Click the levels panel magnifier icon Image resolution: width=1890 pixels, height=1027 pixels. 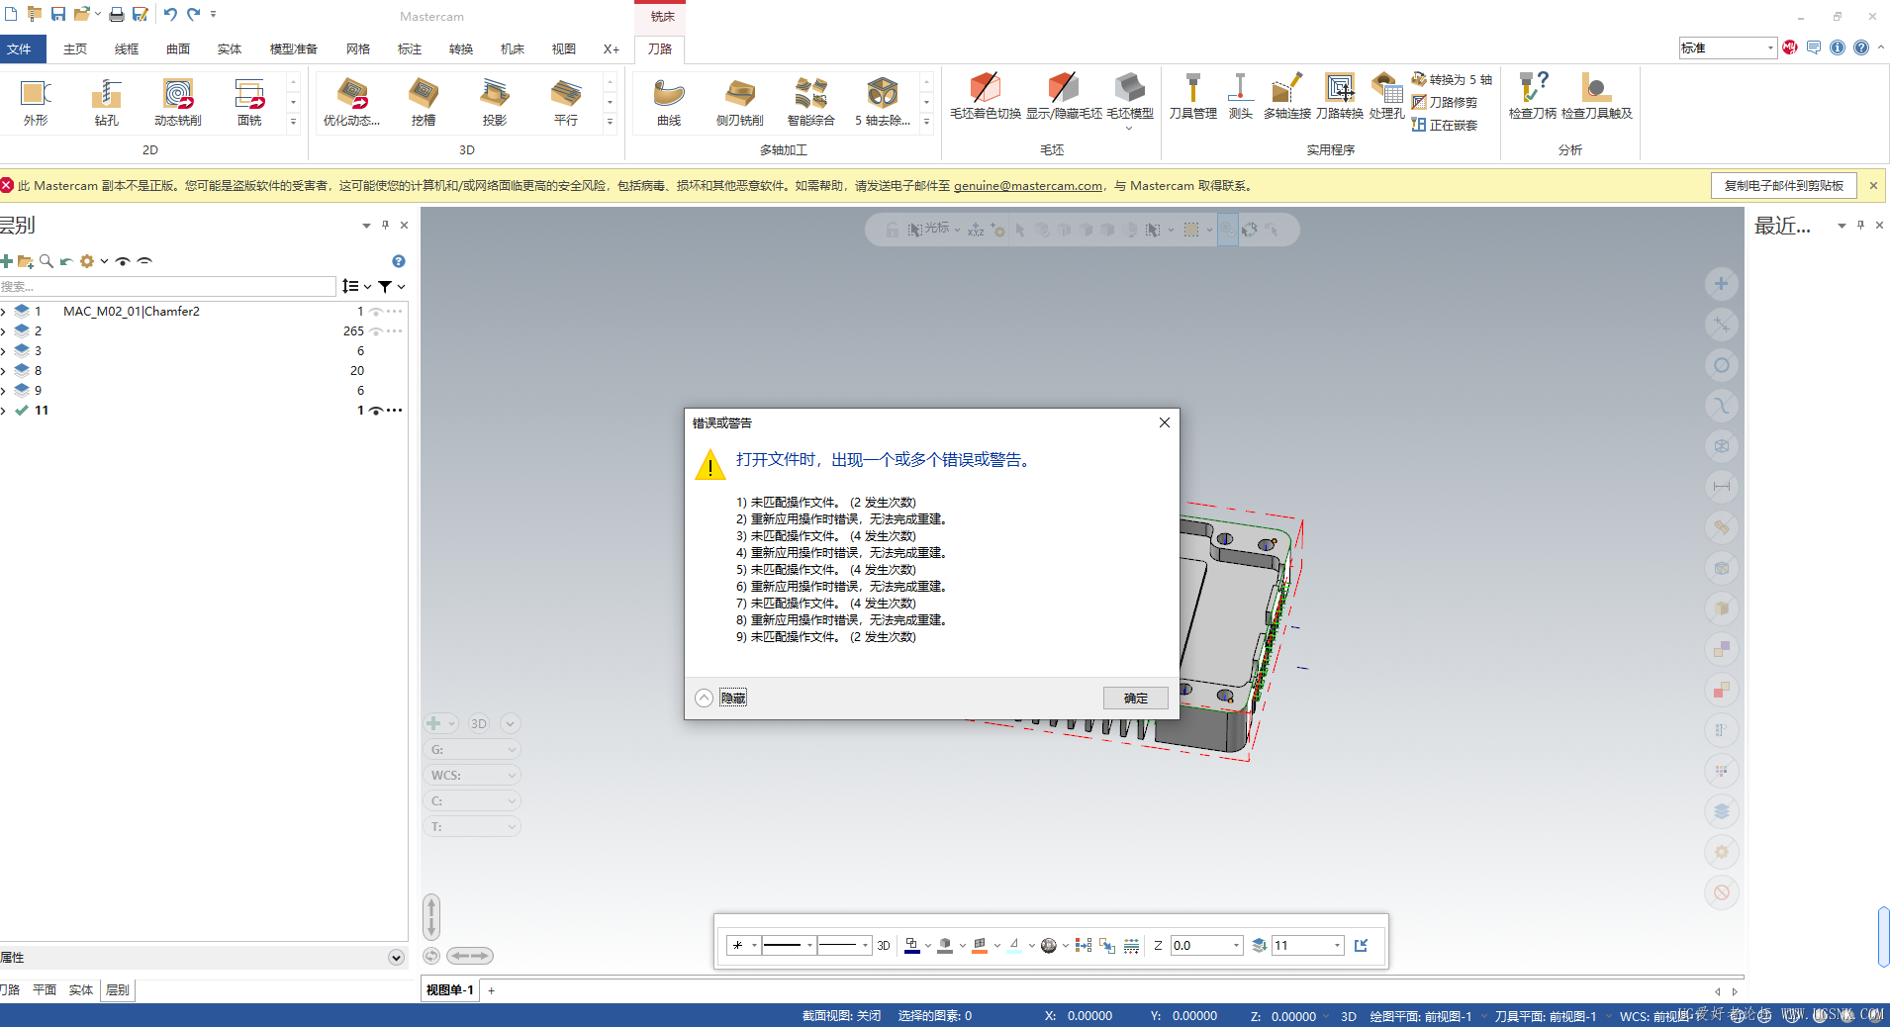47,261
